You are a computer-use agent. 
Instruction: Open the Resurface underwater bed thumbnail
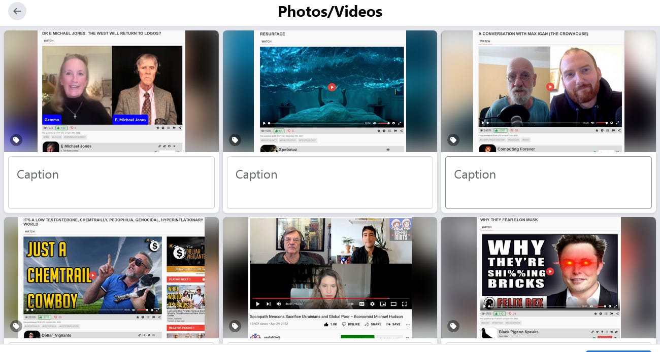pos(330,91)
